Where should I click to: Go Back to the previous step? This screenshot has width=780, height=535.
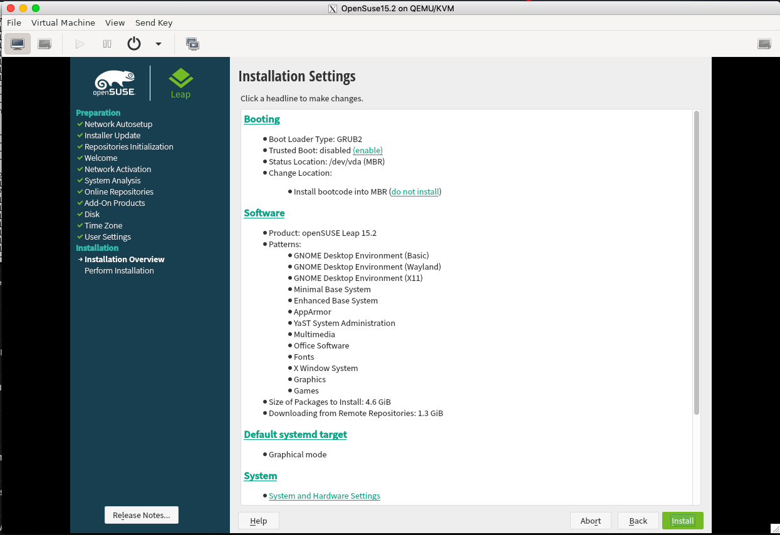click(638, 521)
